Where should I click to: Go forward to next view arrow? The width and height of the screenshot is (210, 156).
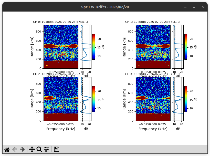tap(22, 149)
